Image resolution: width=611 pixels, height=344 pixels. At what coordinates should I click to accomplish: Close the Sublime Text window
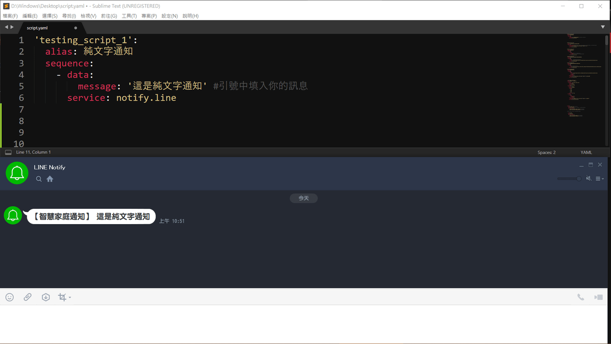600,6
